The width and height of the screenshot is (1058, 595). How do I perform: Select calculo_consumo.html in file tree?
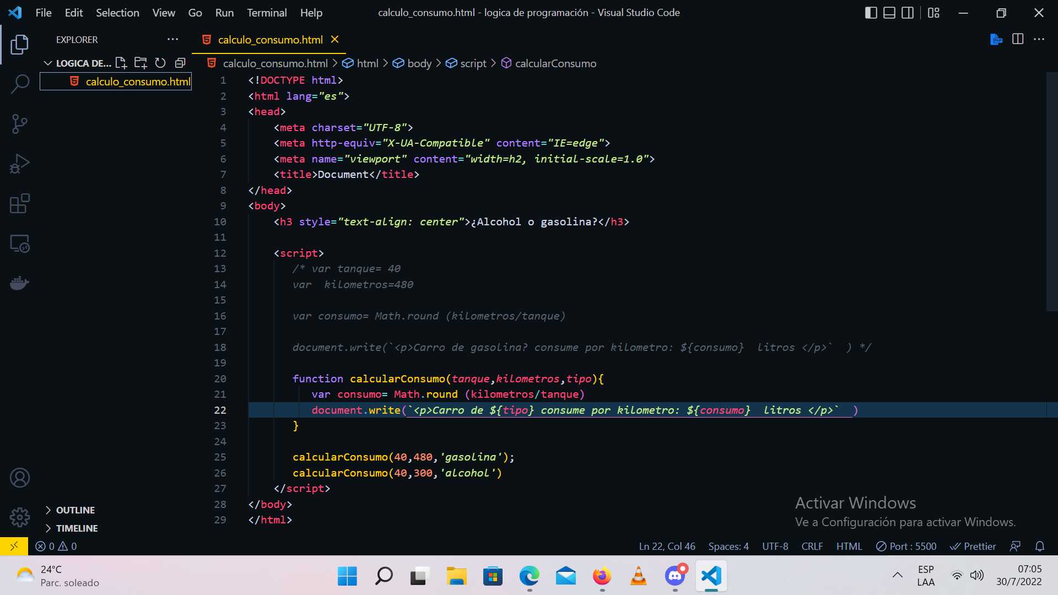pyautogui.click(x=116, y=82)
